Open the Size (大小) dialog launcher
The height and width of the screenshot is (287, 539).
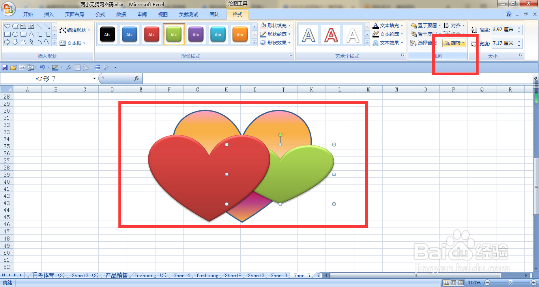[x=521, y=56]
